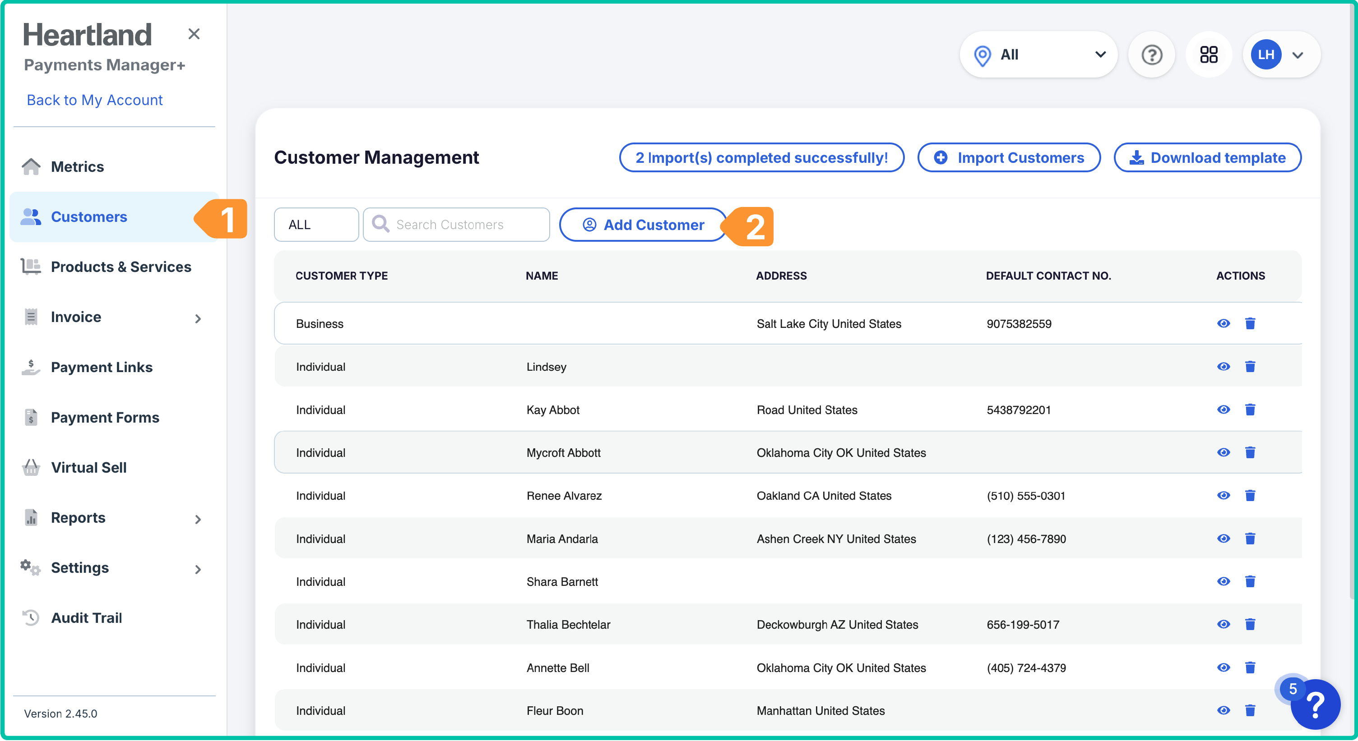This screenshot has width=1358, height=741.
Task: Click the Oakland CA United States address
Action: pyautogui.click(x=824, y=496)
